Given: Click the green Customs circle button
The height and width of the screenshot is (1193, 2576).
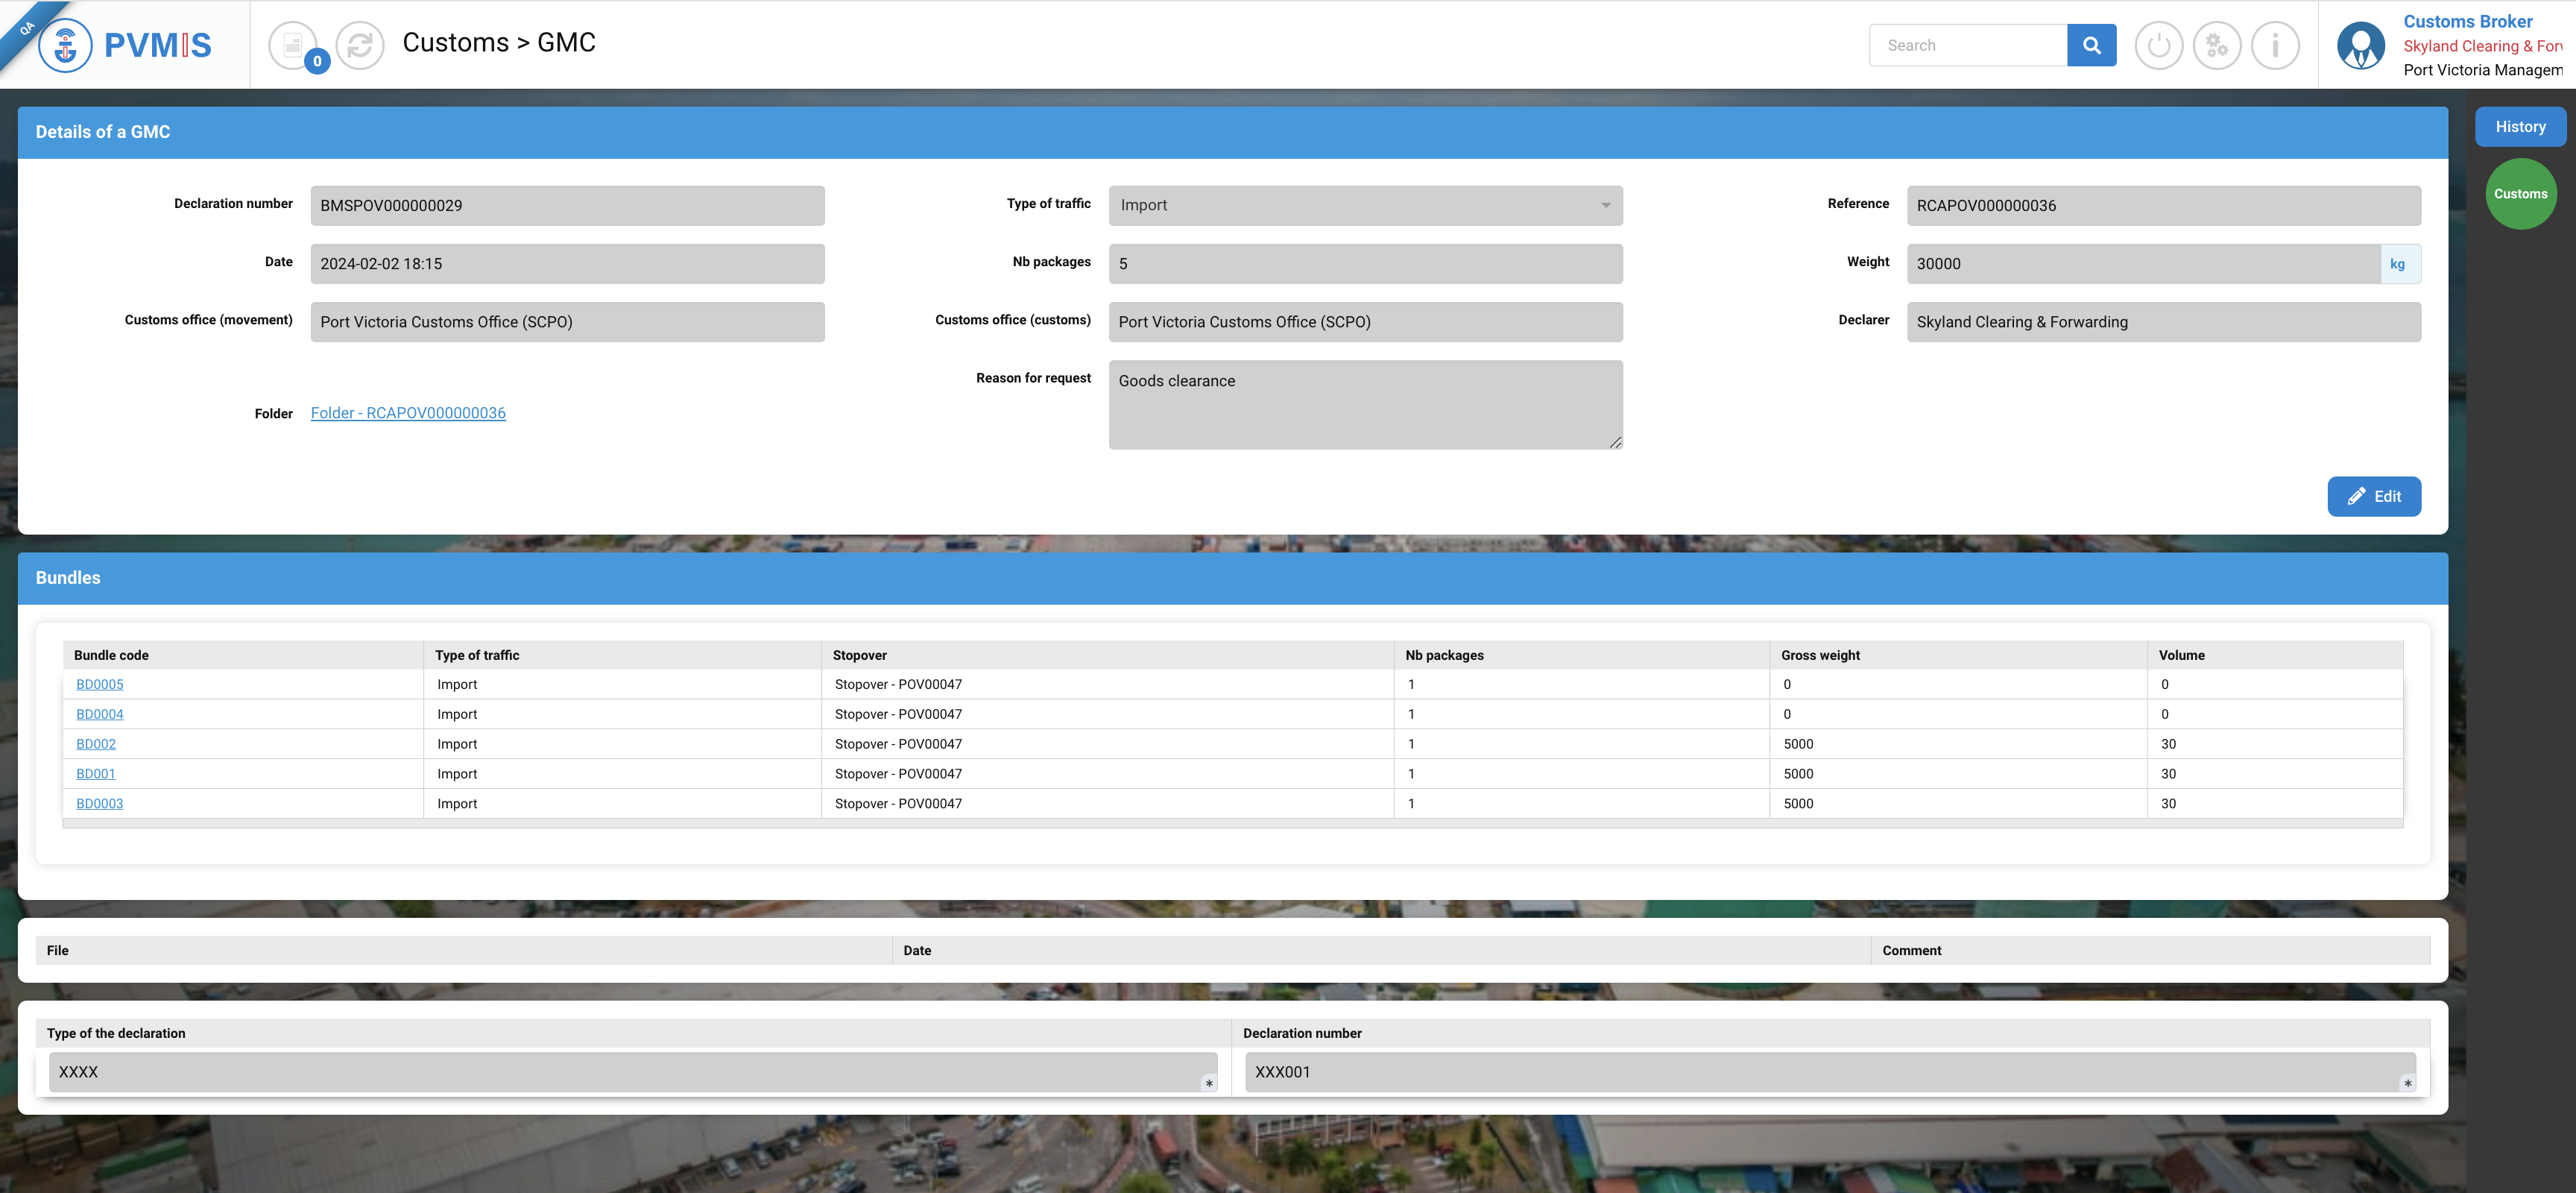Looking at the screenshot, I should [x=2520, y=194].
